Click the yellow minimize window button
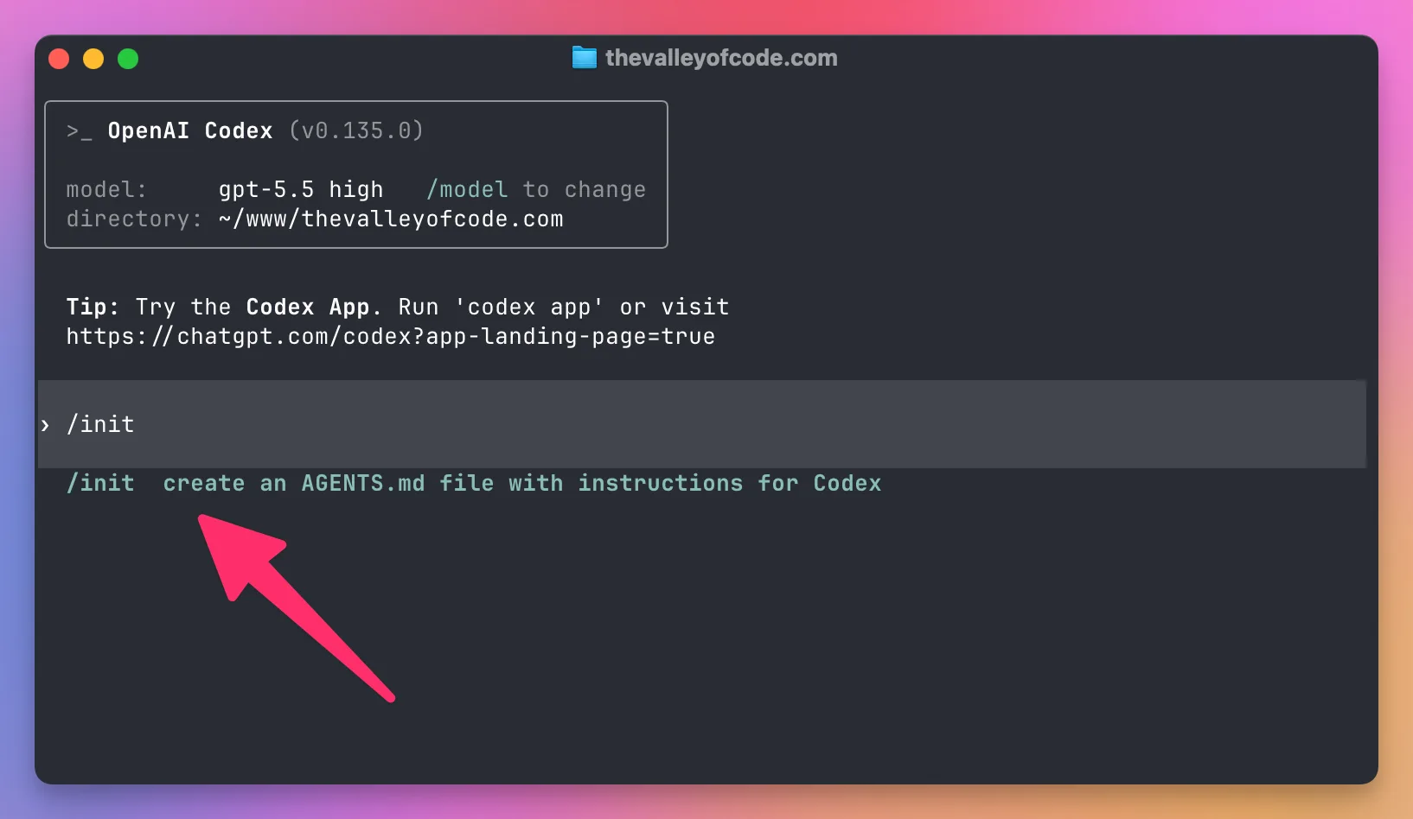Viewport: 1413px width, 819px height. tap(93, 59)
